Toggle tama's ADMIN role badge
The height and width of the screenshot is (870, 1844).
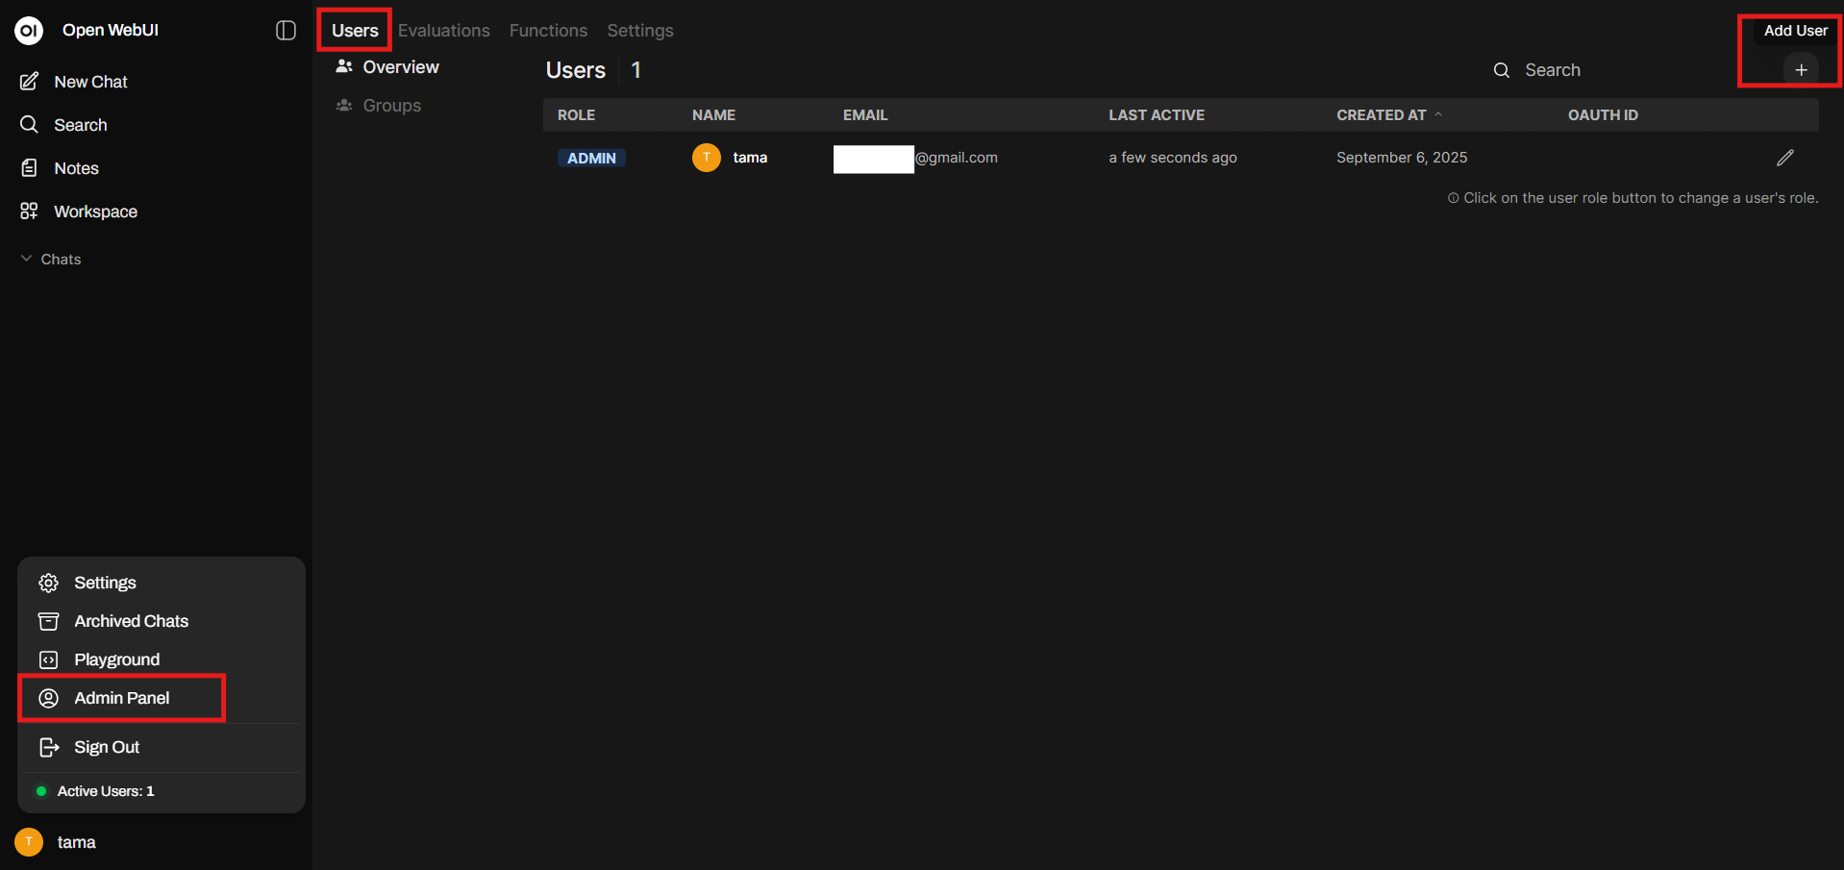click(591, 158)
